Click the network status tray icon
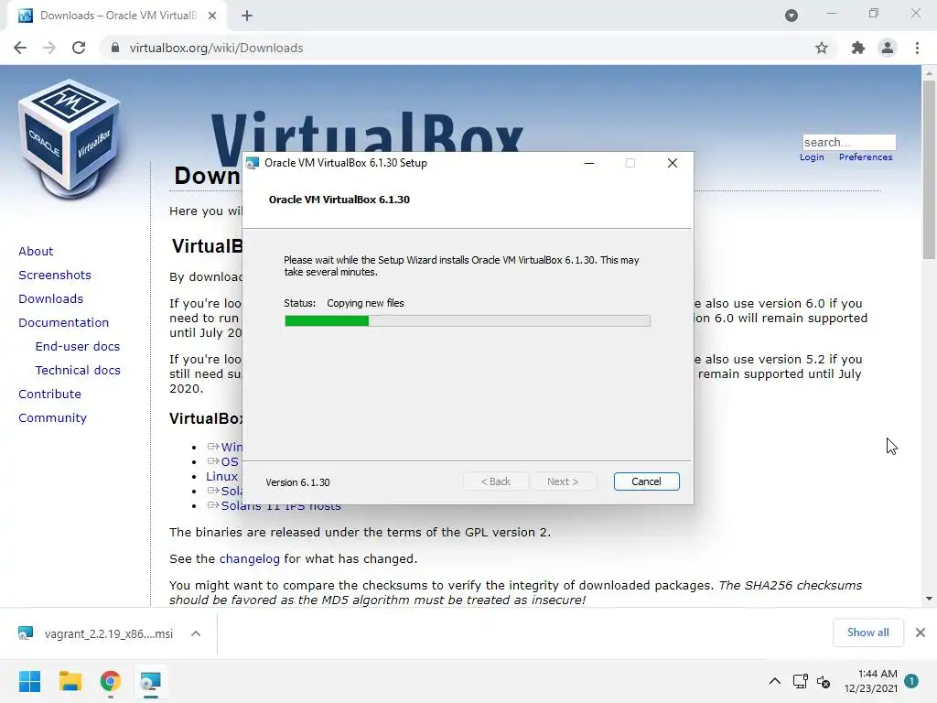Screen dimensions: 937x703 (800, 681)
